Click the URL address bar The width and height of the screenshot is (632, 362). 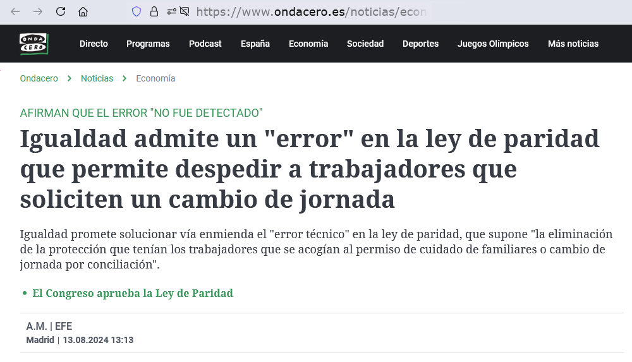316,11
